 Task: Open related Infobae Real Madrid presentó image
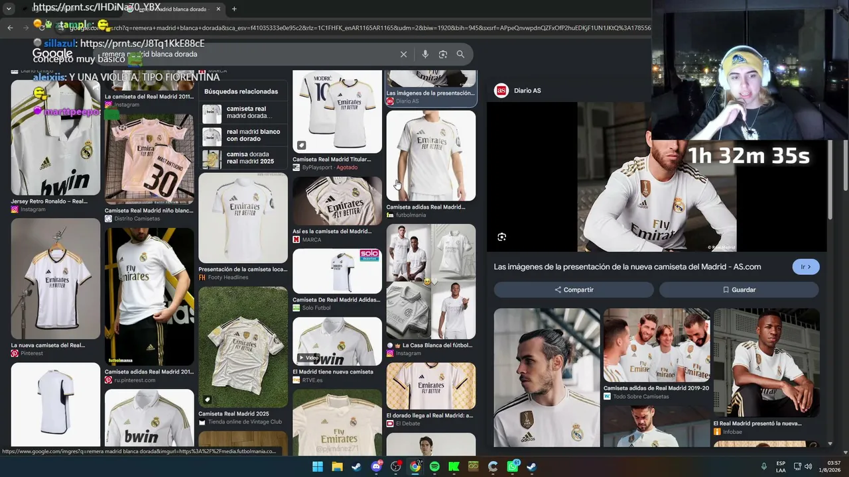point(767,362)
